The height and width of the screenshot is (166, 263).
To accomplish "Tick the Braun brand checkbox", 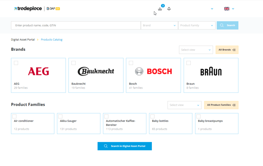I will (x=188, y=63).
